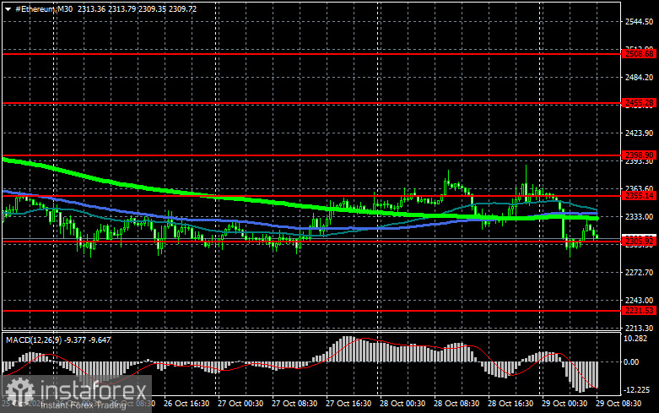This screenshot has height=413, width=659.
Task: Click the 28 Oct 16:30 time label
Action: [510, 404]
